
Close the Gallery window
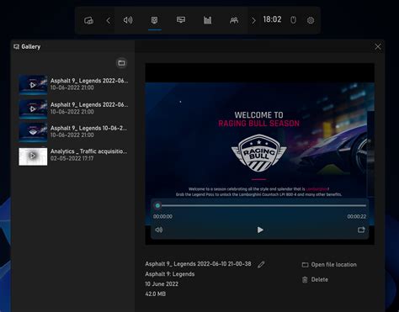[x=378, y=46]
